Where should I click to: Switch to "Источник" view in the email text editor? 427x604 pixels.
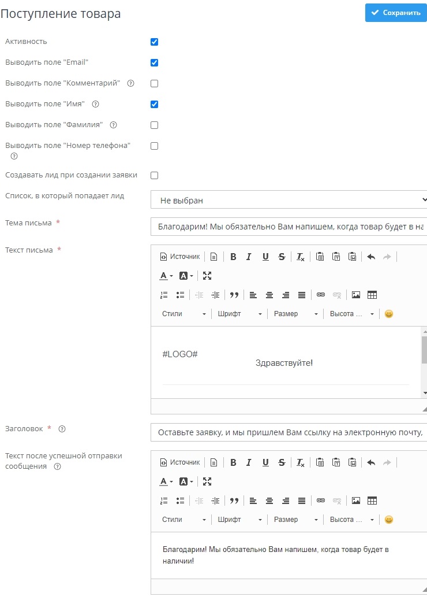click(x=180, y=257)
